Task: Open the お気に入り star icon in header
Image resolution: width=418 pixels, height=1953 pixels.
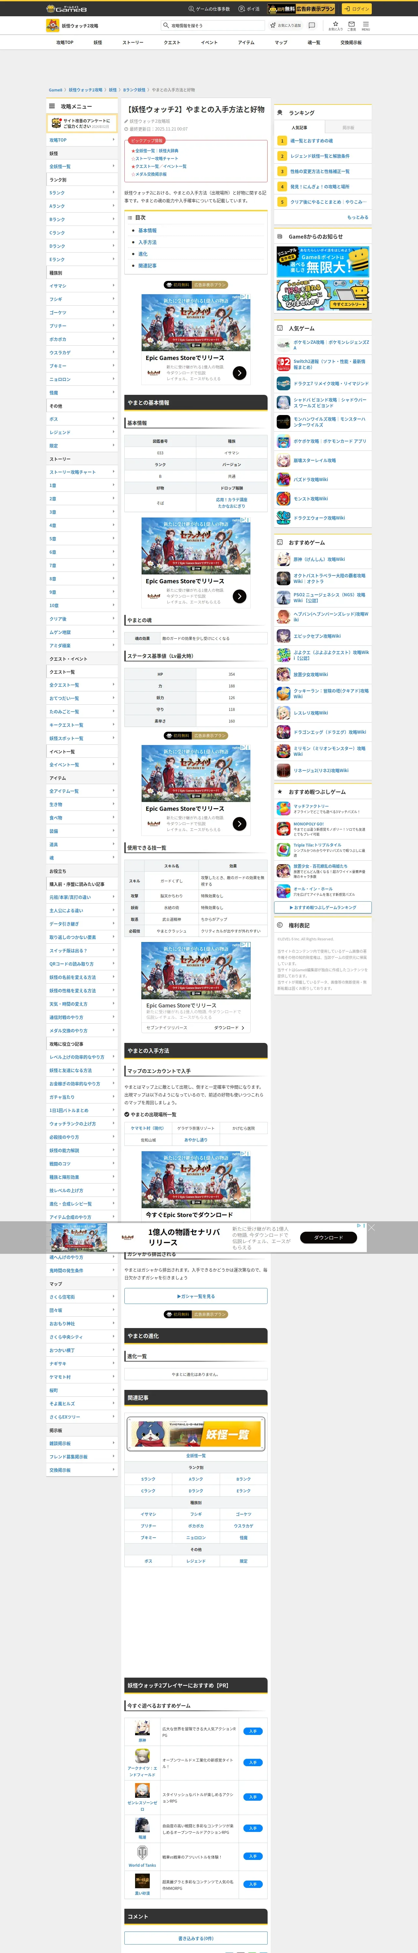Action: pos(335,26)
